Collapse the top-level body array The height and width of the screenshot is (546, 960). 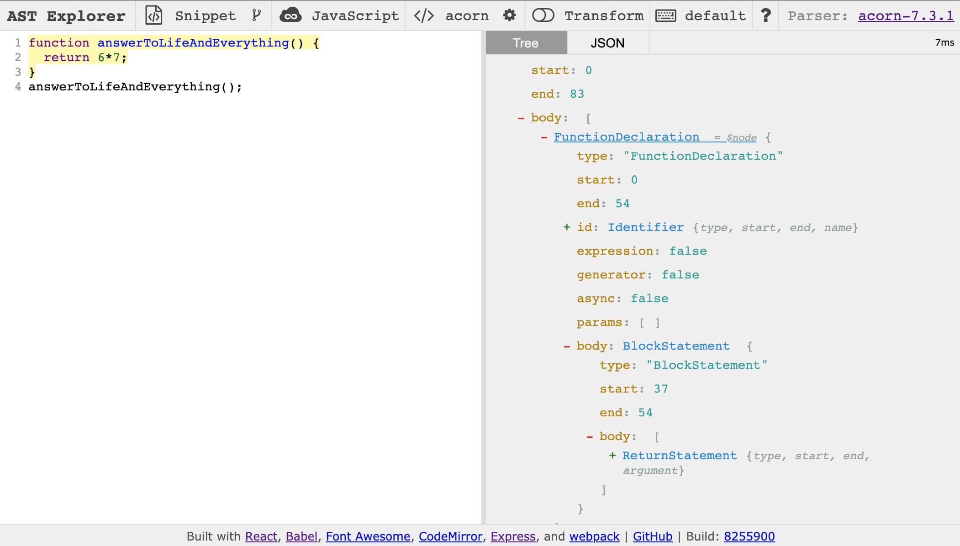click(x=521, y=118)
